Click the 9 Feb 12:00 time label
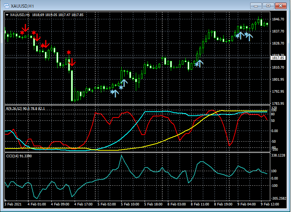291x212 pixels. [270, 204]
